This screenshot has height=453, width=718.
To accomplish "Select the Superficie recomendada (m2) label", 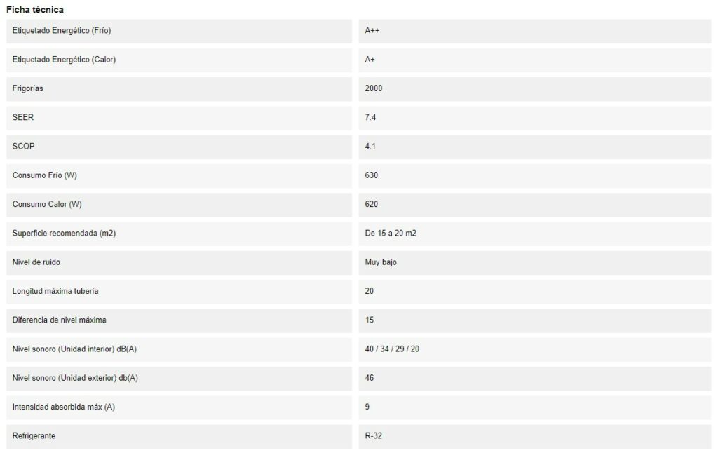I will click(64, 233).
